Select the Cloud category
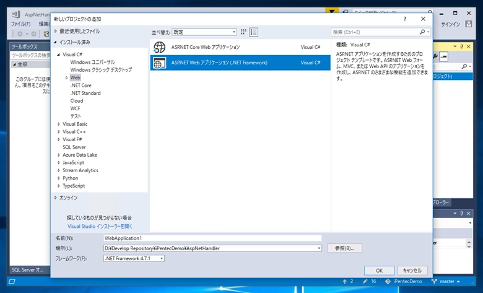This screenshot has width=483, height=293. tap(77, 101)
